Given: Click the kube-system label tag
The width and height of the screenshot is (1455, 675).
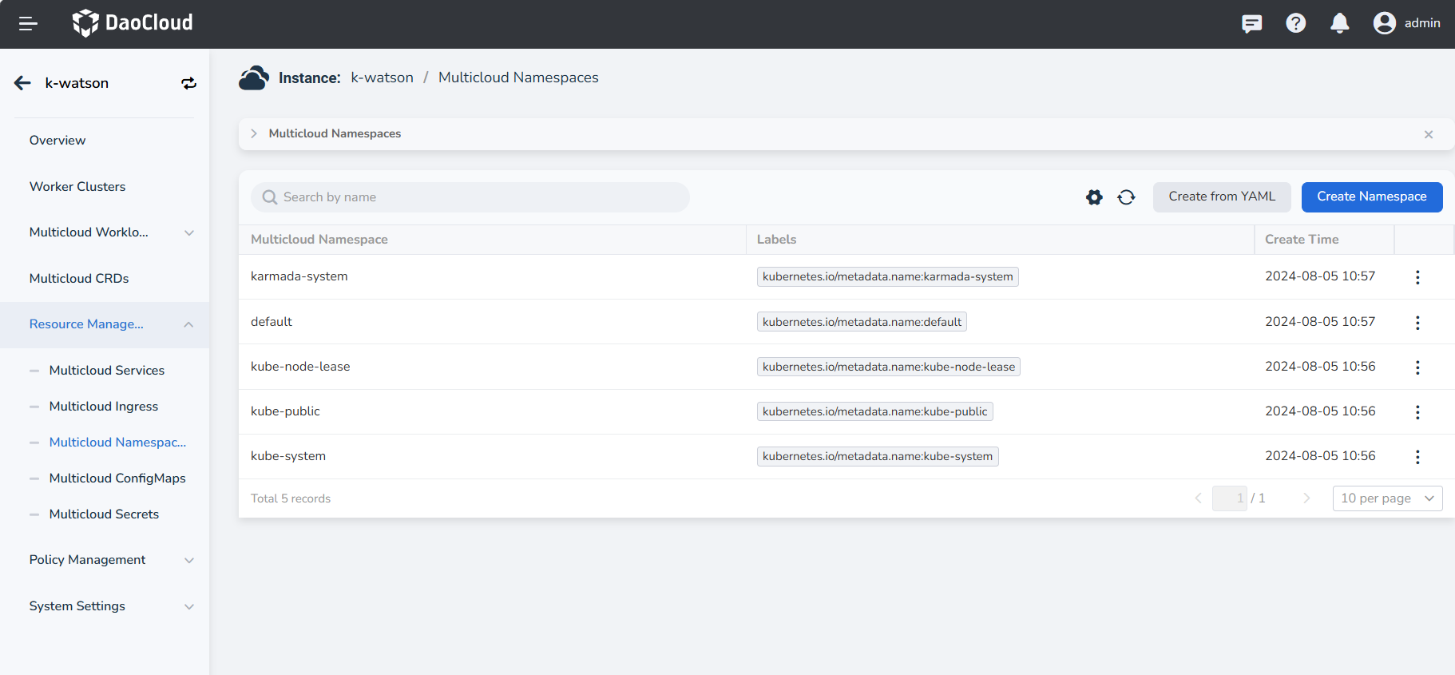Looking at the screenshot, I should tap(878, 456).
